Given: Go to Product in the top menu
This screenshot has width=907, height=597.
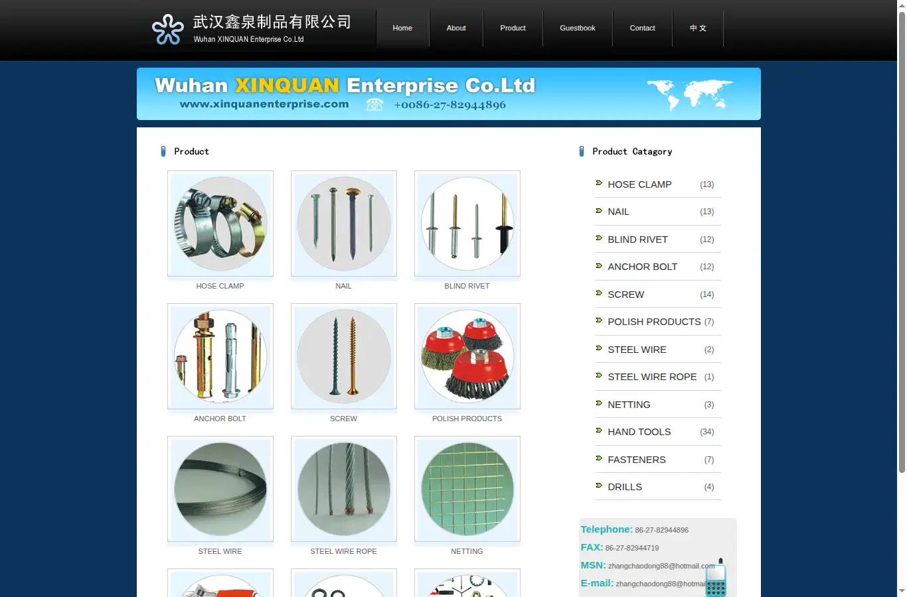Looking at the screenshot, I should [x=513, y=28].
